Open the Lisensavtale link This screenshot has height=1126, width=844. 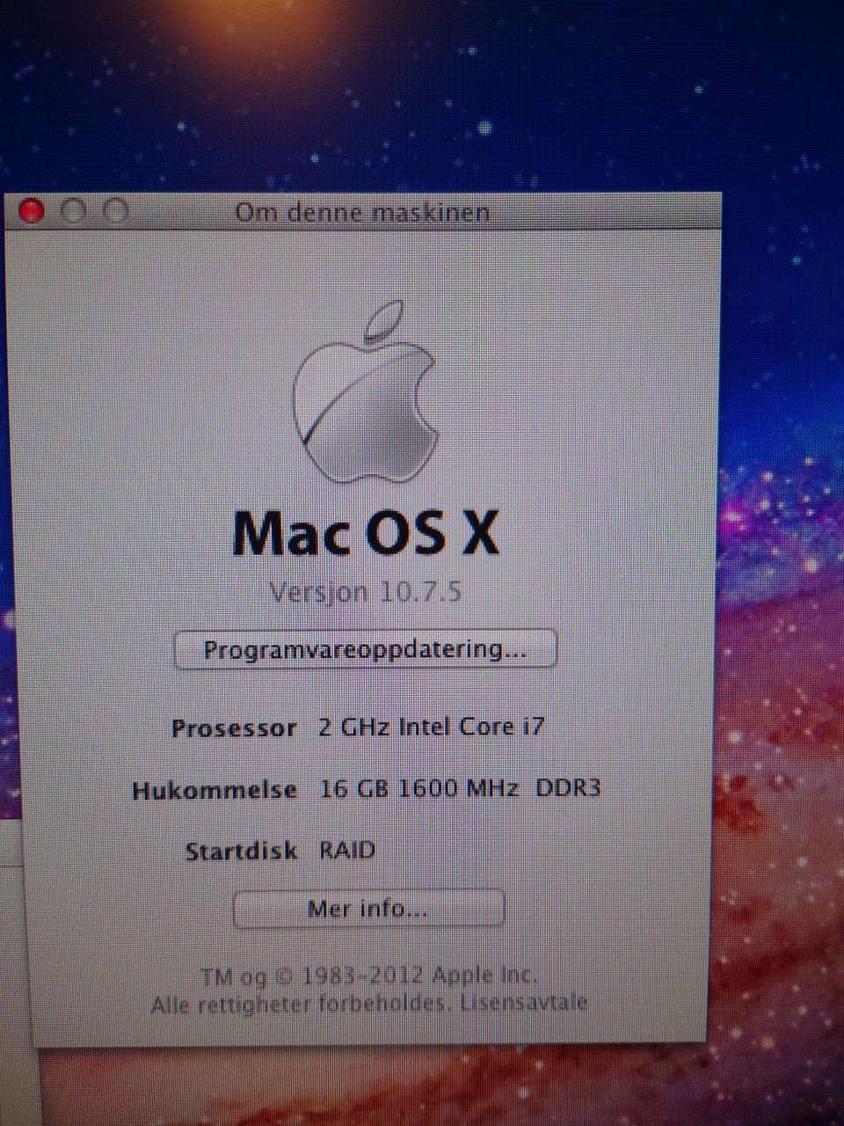[x=523, y=1002]
